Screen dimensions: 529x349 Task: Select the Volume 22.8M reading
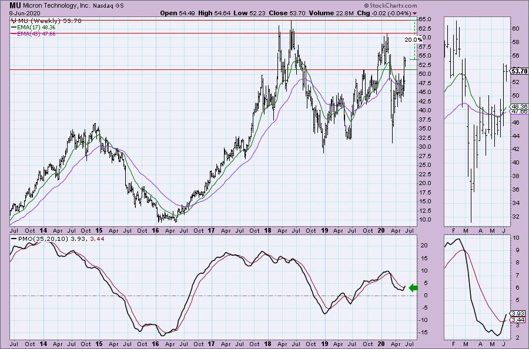pos(331,14)
